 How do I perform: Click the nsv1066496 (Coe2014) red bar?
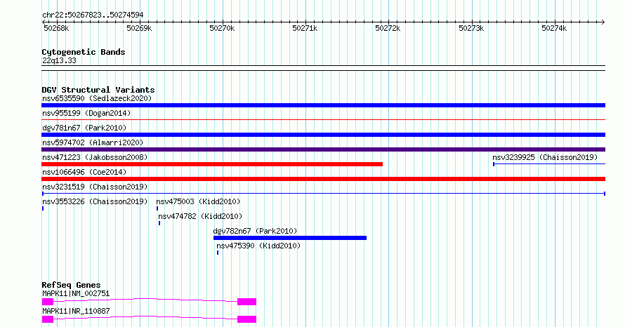click(323, 179)
